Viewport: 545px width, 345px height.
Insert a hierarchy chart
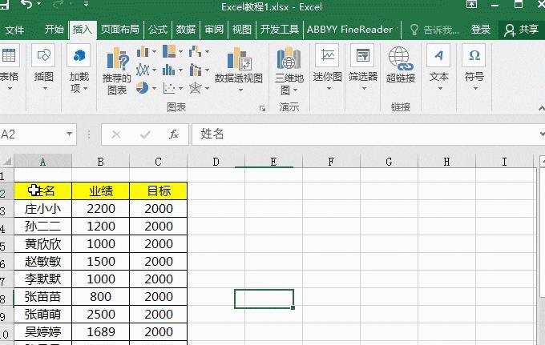click(169, 52)
